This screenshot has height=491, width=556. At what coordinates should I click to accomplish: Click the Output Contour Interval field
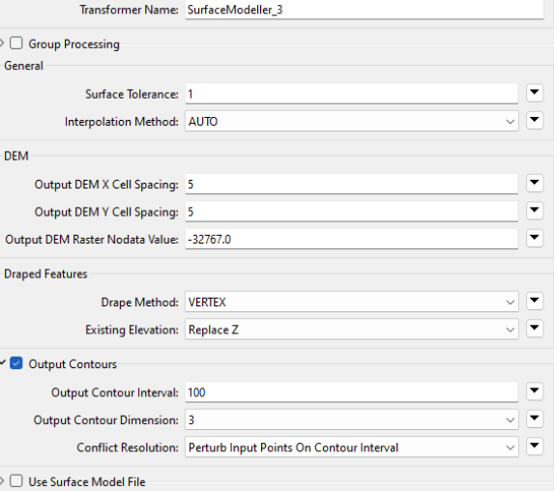[x=352, y=392]
